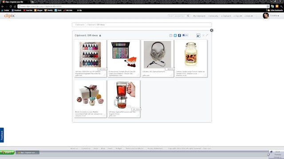Go to Community page
The width and height of the screenshot is (284, 159).
tap(213, 16)
